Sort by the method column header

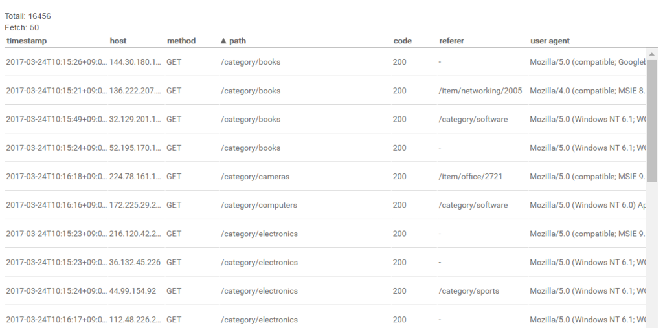click(181, 41)
